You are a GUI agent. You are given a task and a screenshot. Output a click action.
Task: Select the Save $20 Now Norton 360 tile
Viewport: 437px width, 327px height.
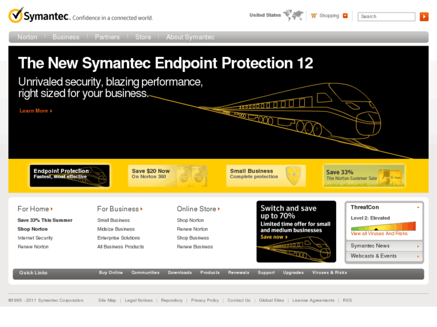pyautogui.click(x=168, y=176)
